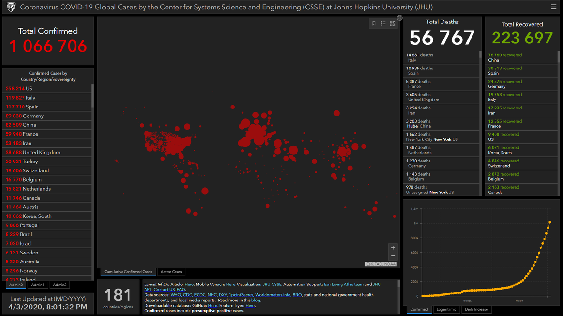Open the FAQ link
Screen dimensions: 563x316
(181, 290)
